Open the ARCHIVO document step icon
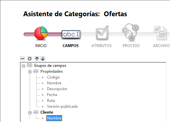Image resolution: width=170 pixels, height=122 pixels. pyautogui.click(x=161, y=33)
